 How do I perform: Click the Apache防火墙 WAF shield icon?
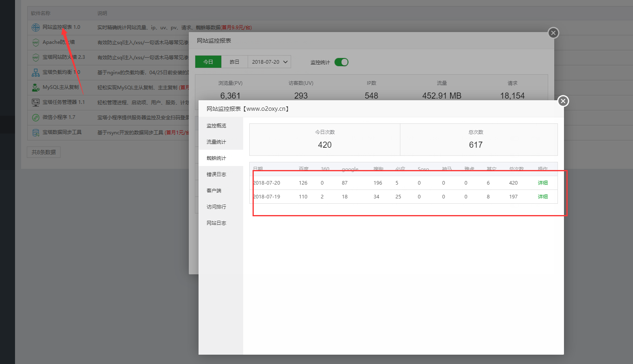tap(36, 42)
